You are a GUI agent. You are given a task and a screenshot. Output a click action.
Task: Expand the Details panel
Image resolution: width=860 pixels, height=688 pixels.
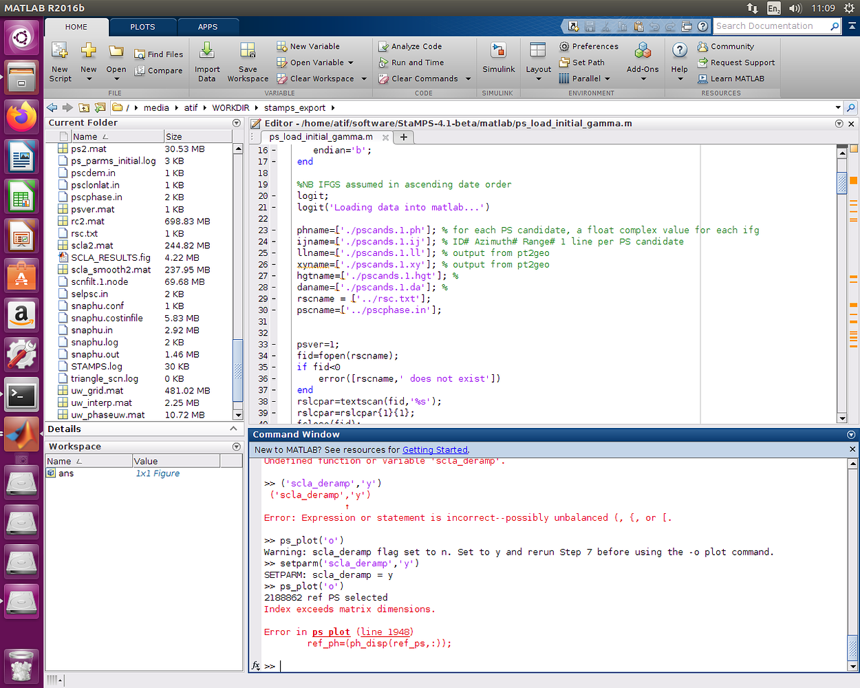click(x=233, y=429)
